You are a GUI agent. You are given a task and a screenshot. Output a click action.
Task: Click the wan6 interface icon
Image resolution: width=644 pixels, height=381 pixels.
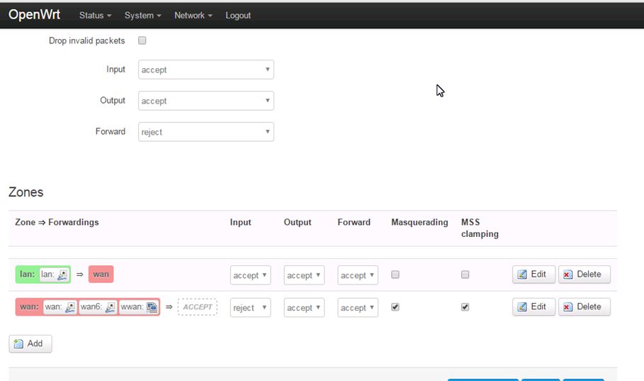111,307
